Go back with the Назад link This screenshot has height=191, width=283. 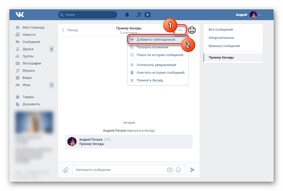(70, 30)
